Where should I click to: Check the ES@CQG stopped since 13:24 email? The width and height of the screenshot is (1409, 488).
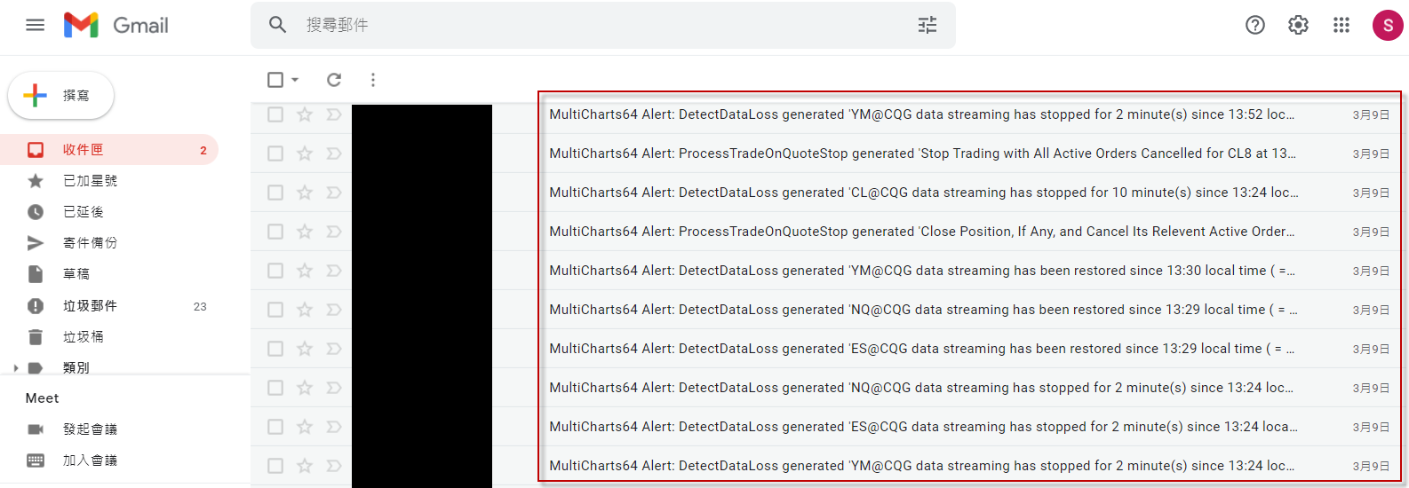(275, 427)
